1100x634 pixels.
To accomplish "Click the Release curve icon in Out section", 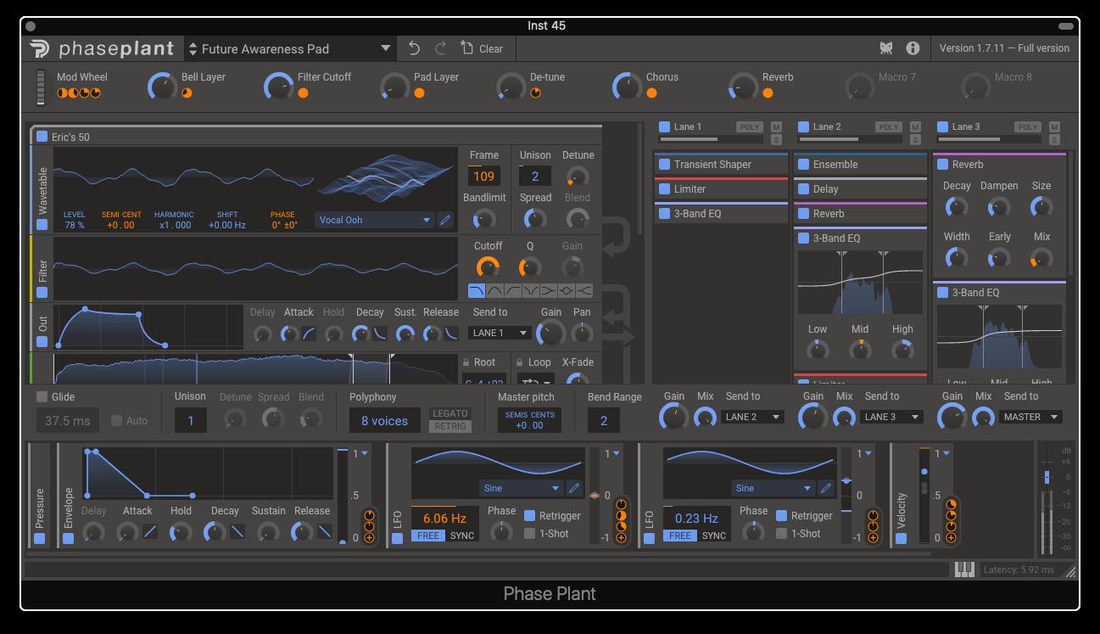I will (x=452, y=334).
